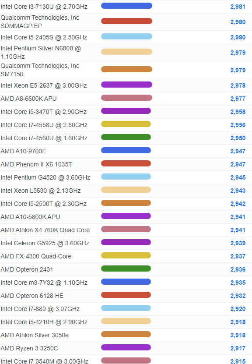Click the pink bar for AMD A8-6600K APU
252x364 pixels.
click(126, 98)
